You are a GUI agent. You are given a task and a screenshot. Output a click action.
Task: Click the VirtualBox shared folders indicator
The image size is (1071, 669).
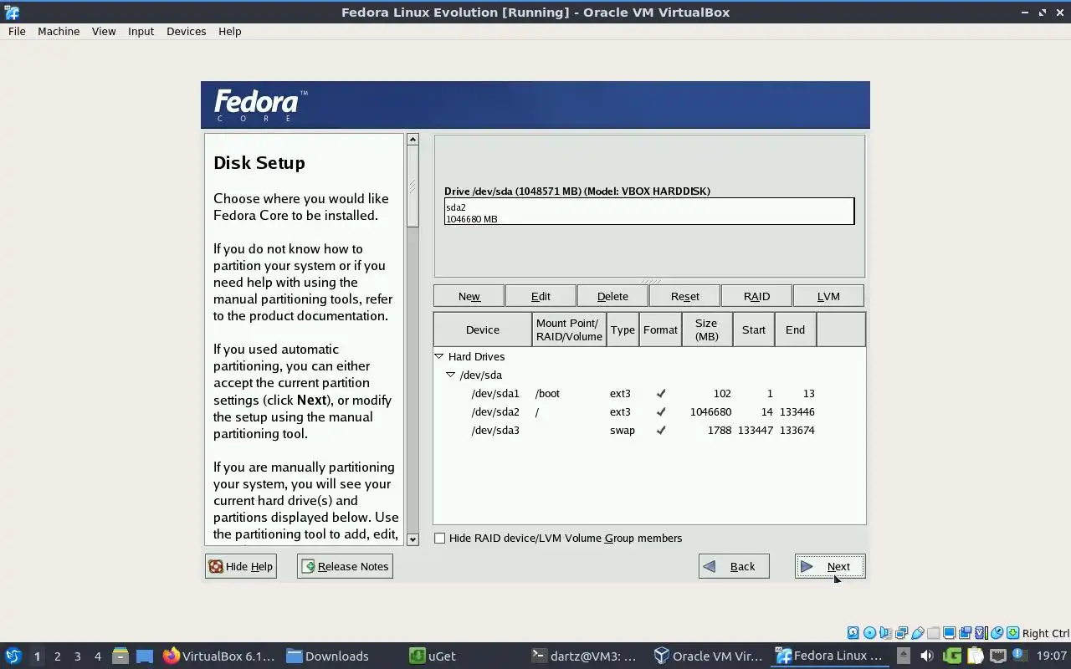pyautogui.click(x=933, y=633)
